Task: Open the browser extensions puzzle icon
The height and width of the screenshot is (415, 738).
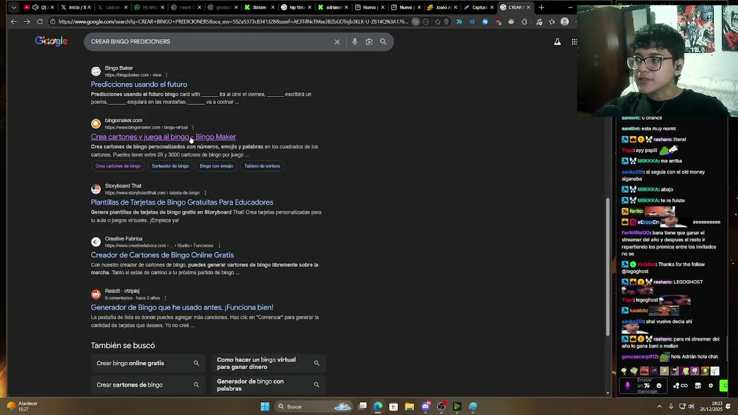Action: 524,21
